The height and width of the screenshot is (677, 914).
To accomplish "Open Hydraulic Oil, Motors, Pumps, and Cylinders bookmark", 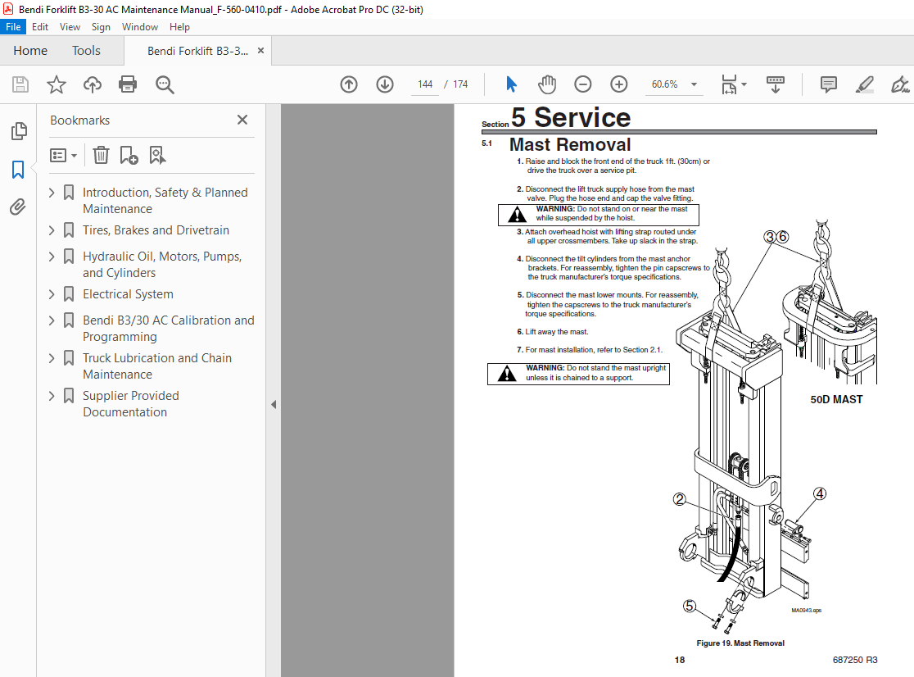I will [162, 265].
